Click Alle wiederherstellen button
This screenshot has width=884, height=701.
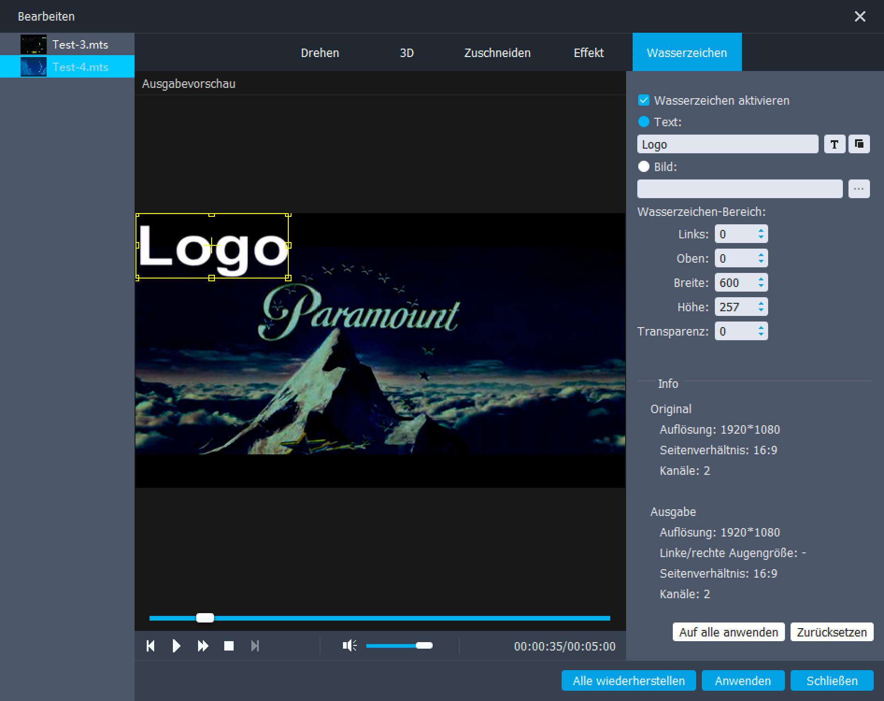point(629,680)
